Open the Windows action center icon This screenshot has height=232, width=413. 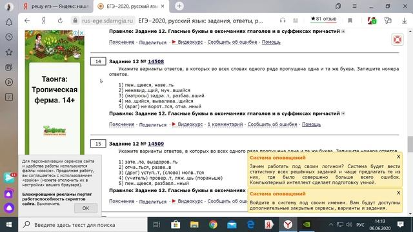[x=401, y=224]
